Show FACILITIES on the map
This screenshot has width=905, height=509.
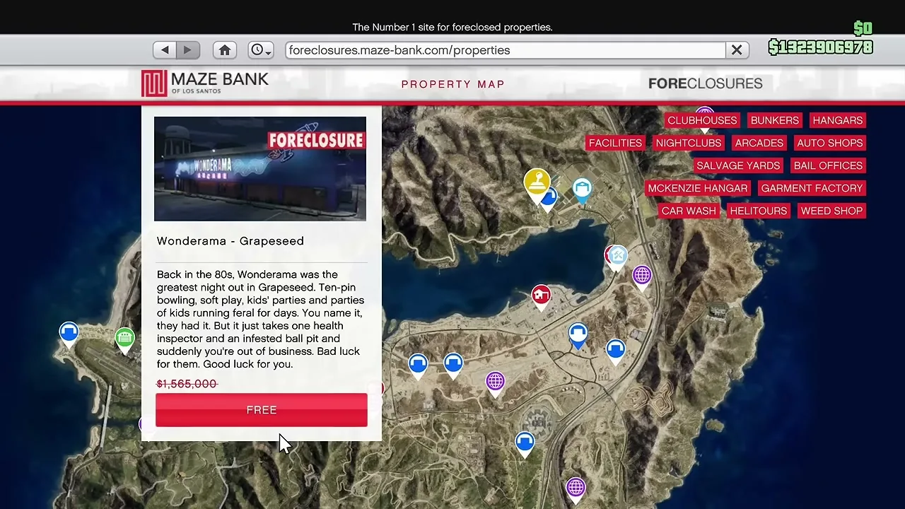pyautogui.click(x=615, y=143)
